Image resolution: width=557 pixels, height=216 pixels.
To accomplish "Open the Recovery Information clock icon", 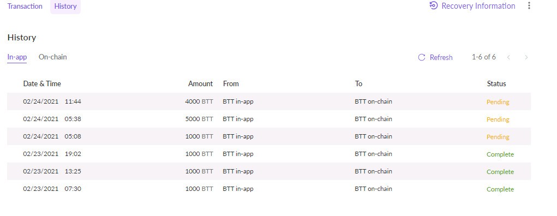I will pos(433,5).
